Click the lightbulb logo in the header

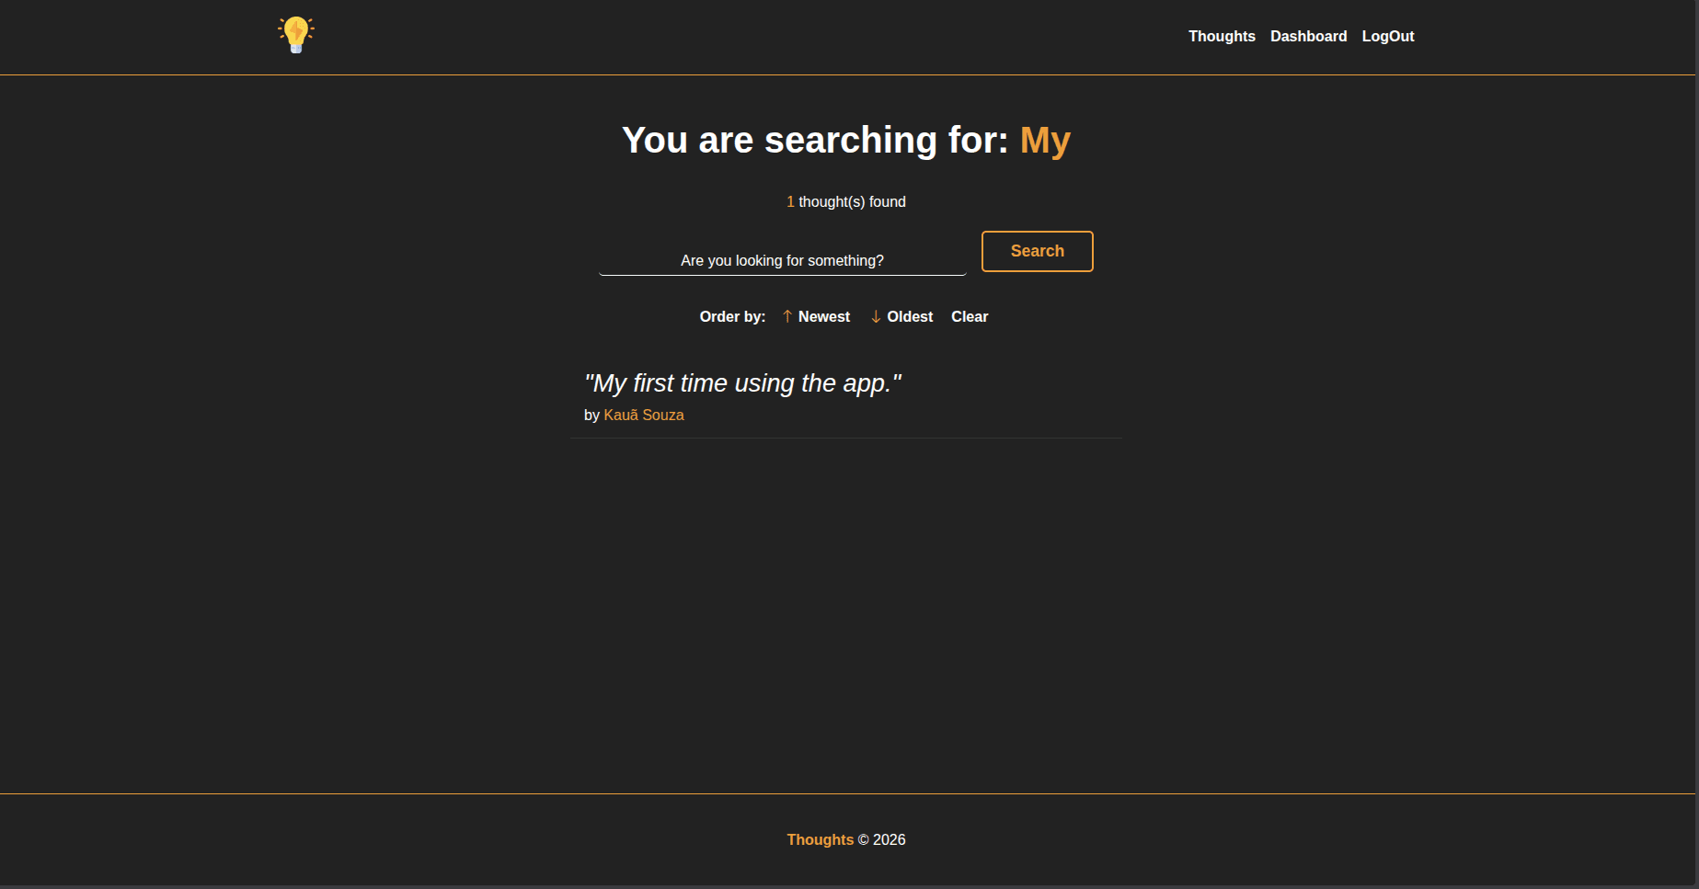tap(295, 35)
